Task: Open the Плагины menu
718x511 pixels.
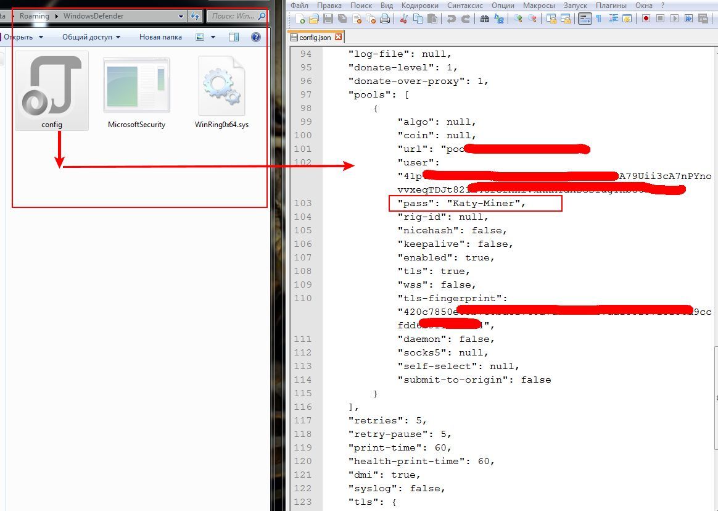Action: (611, 6)
